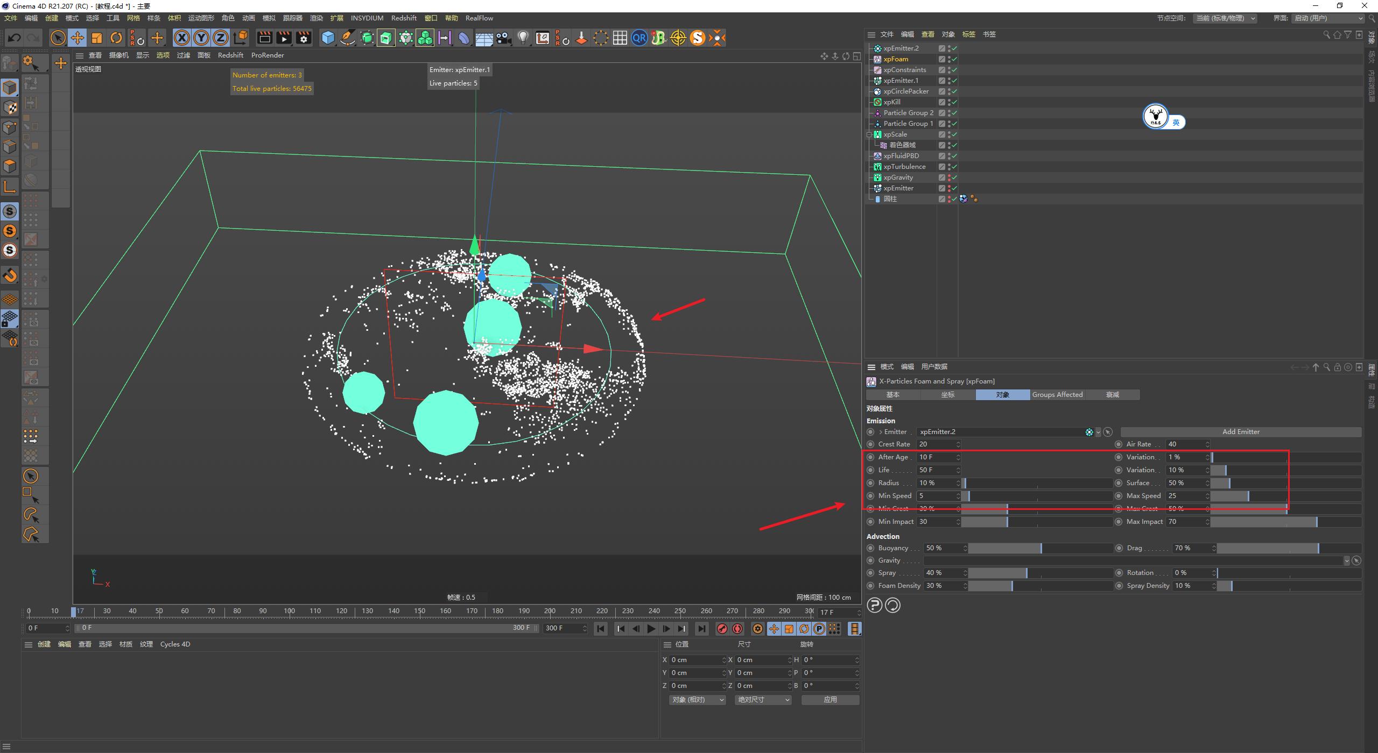Click the orange INSYDIUM S logo icon
This screenshot has height=753, width=1378.
pyautogui.click(x=698, y=38)
